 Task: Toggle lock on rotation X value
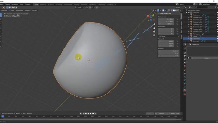(x=177, y=29)
